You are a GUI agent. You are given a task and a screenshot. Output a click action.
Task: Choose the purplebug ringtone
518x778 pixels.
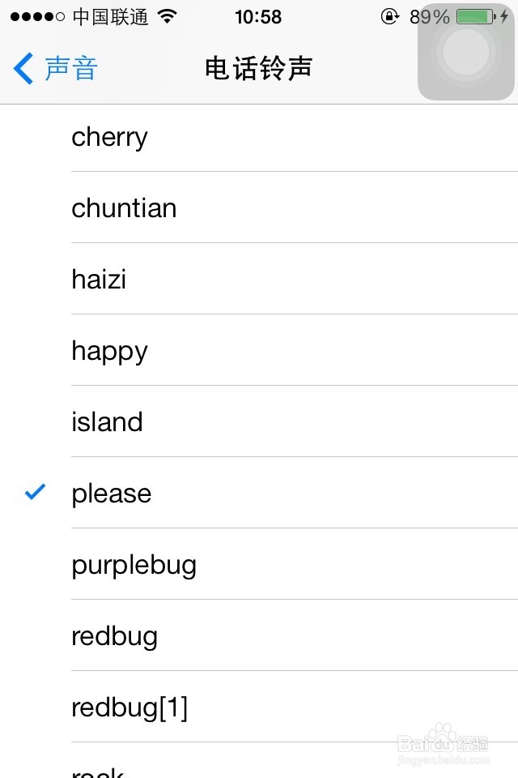click(134, 565)
